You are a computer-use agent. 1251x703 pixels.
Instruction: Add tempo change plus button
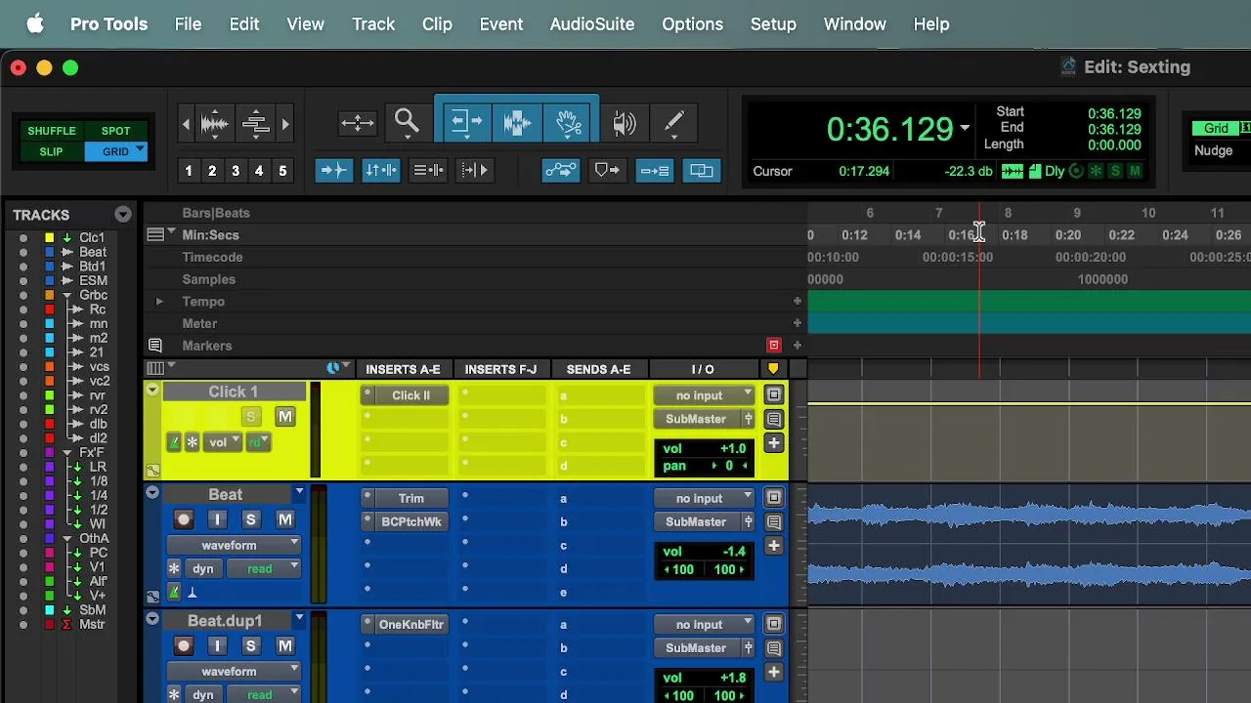797,302
